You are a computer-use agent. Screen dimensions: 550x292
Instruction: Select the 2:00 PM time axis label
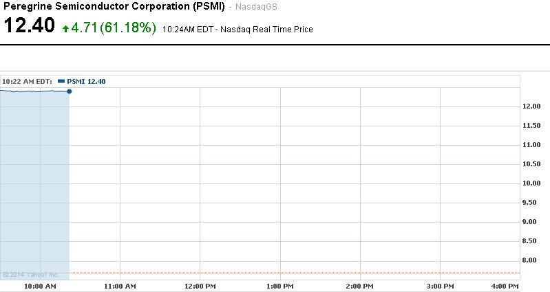359,285
